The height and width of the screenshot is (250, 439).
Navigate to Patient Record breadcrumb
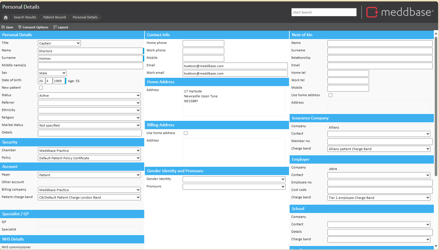tap(54, 18)
